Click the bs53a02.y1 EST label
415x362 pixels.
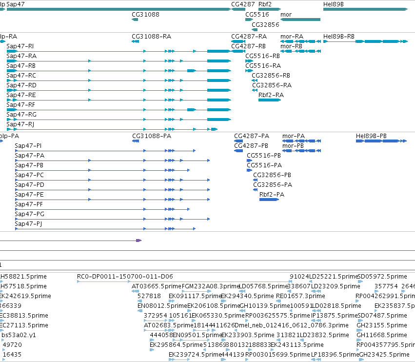tap(19, 335)
